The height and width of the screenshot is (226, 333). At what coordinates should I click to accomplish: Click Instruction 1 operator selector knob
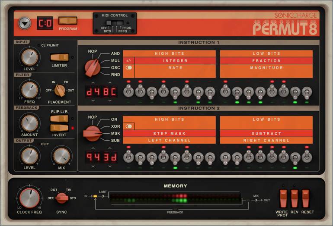92,67
